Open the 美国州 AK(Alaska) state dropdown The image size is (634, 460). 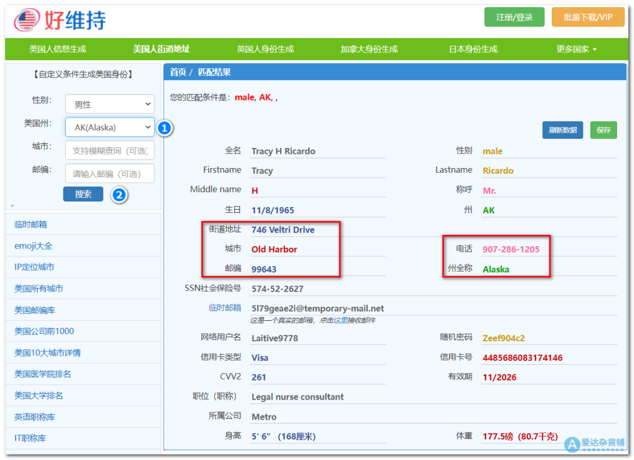[x=110, y=127]
